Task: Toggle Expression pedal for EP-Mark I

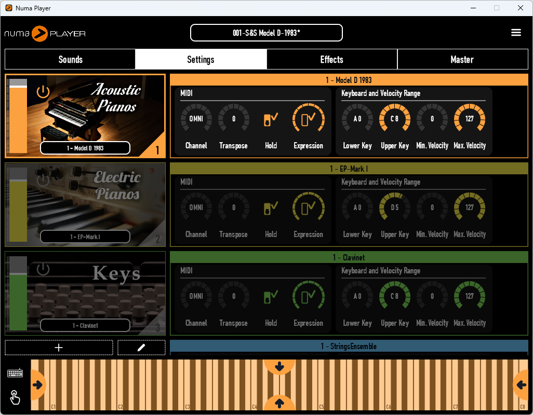Action: (x=308, y=208)
